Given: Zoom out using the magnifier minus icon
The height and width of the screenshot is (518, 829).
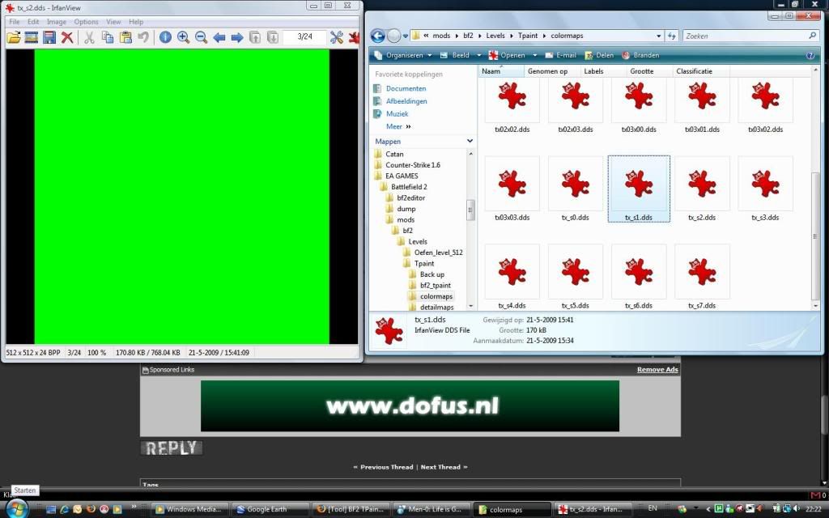Looking at the screenshot, I should pyautogui.click(x=201, y=37).
